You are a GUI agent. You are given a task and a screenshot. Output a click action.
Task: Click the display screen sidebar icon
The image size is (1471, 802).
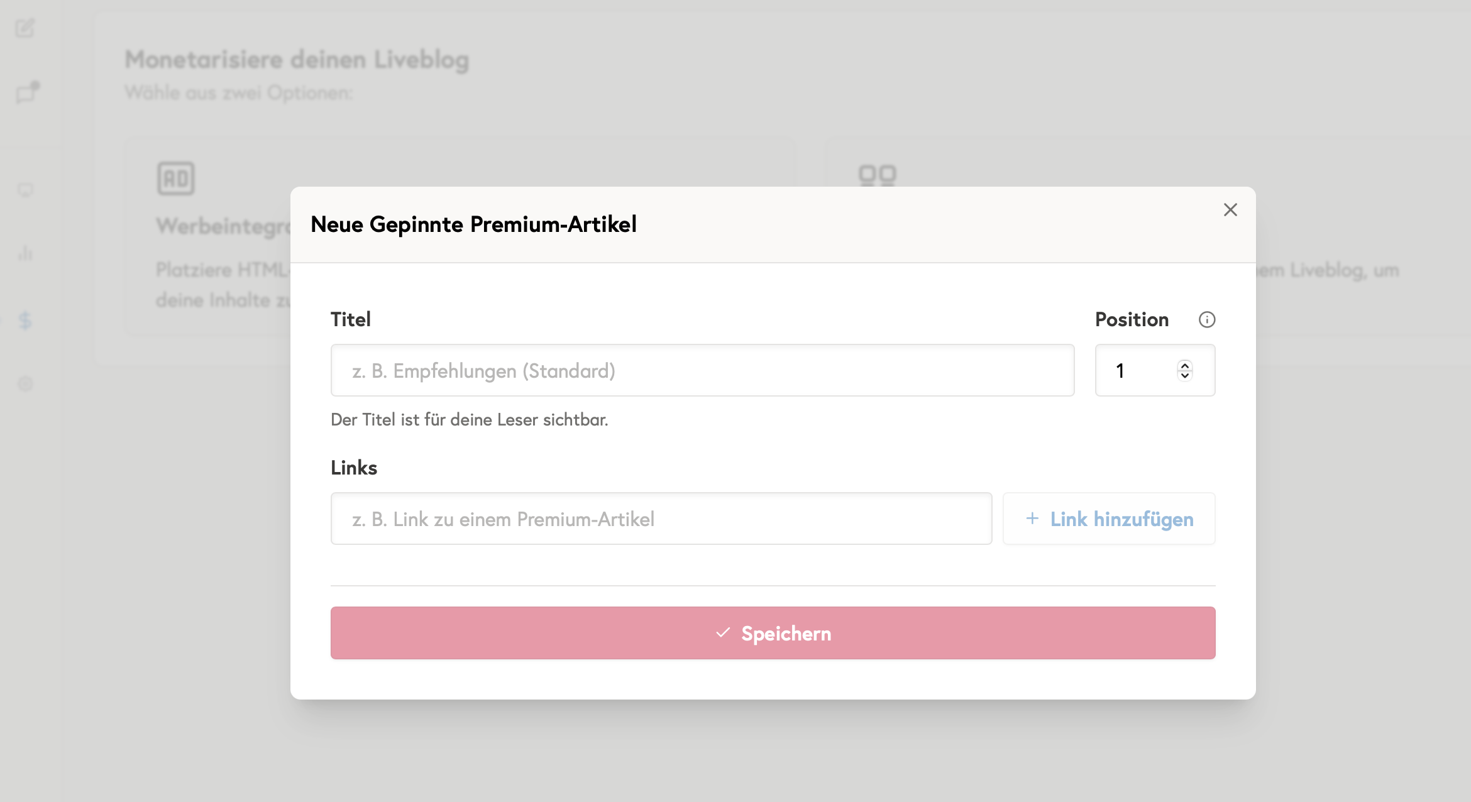(25, 190)
